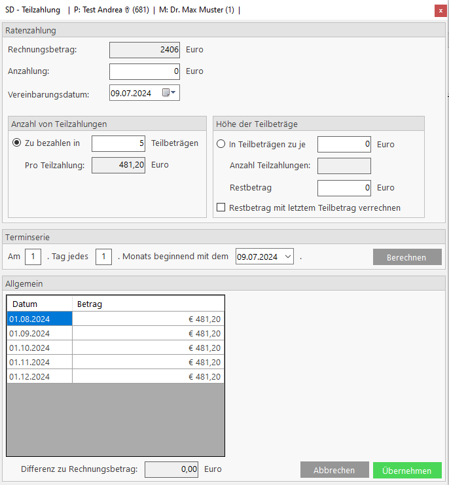The image size is (449, 485).
Task: Click the Monats interval number field
Action: click(x=103, y=257)
